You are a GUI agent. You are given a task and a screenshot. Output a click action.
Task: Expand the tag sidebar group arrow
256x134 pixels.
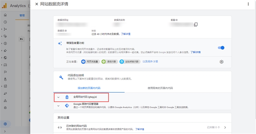coord(2,36)
